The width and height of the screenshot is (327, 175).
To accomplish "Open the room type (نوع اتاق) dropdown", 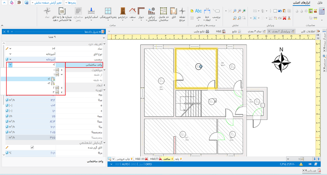I will (x=11, y=54).
